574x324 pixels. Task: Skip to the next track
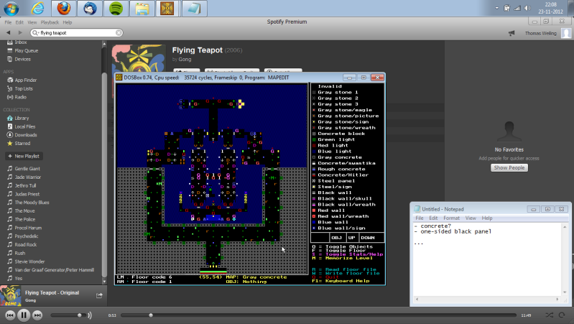click(x=37, y=315)
